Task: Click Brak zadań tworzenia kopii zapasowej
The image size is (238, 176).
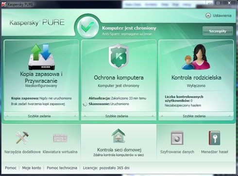Action: (38, 104)
